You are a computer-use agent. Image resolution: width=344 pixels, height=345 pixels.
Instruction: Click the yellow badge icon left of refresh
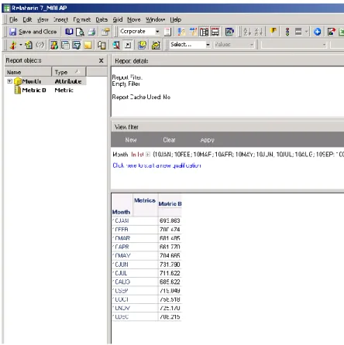(x=142, y=45)
